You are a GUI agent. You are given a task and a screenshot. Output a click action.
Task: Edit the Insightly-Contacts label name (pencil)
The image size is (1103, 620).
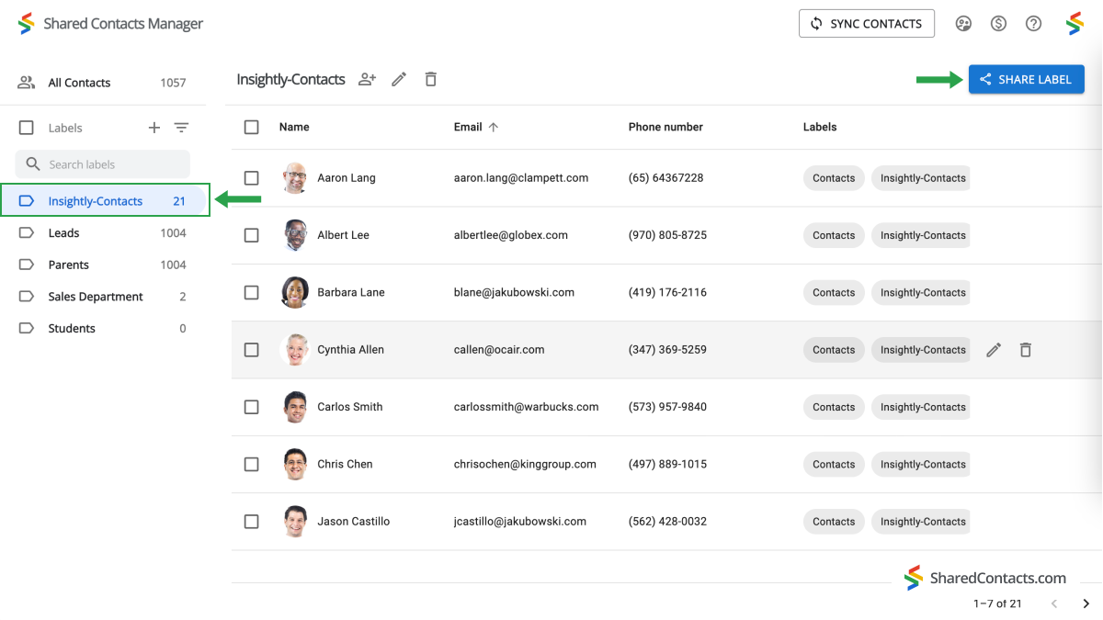pyautogui.click(x=399, y=79)
